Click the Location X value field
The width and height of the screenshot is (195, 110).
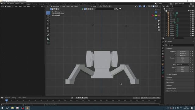pyautogui.click(x=183, y=51)
